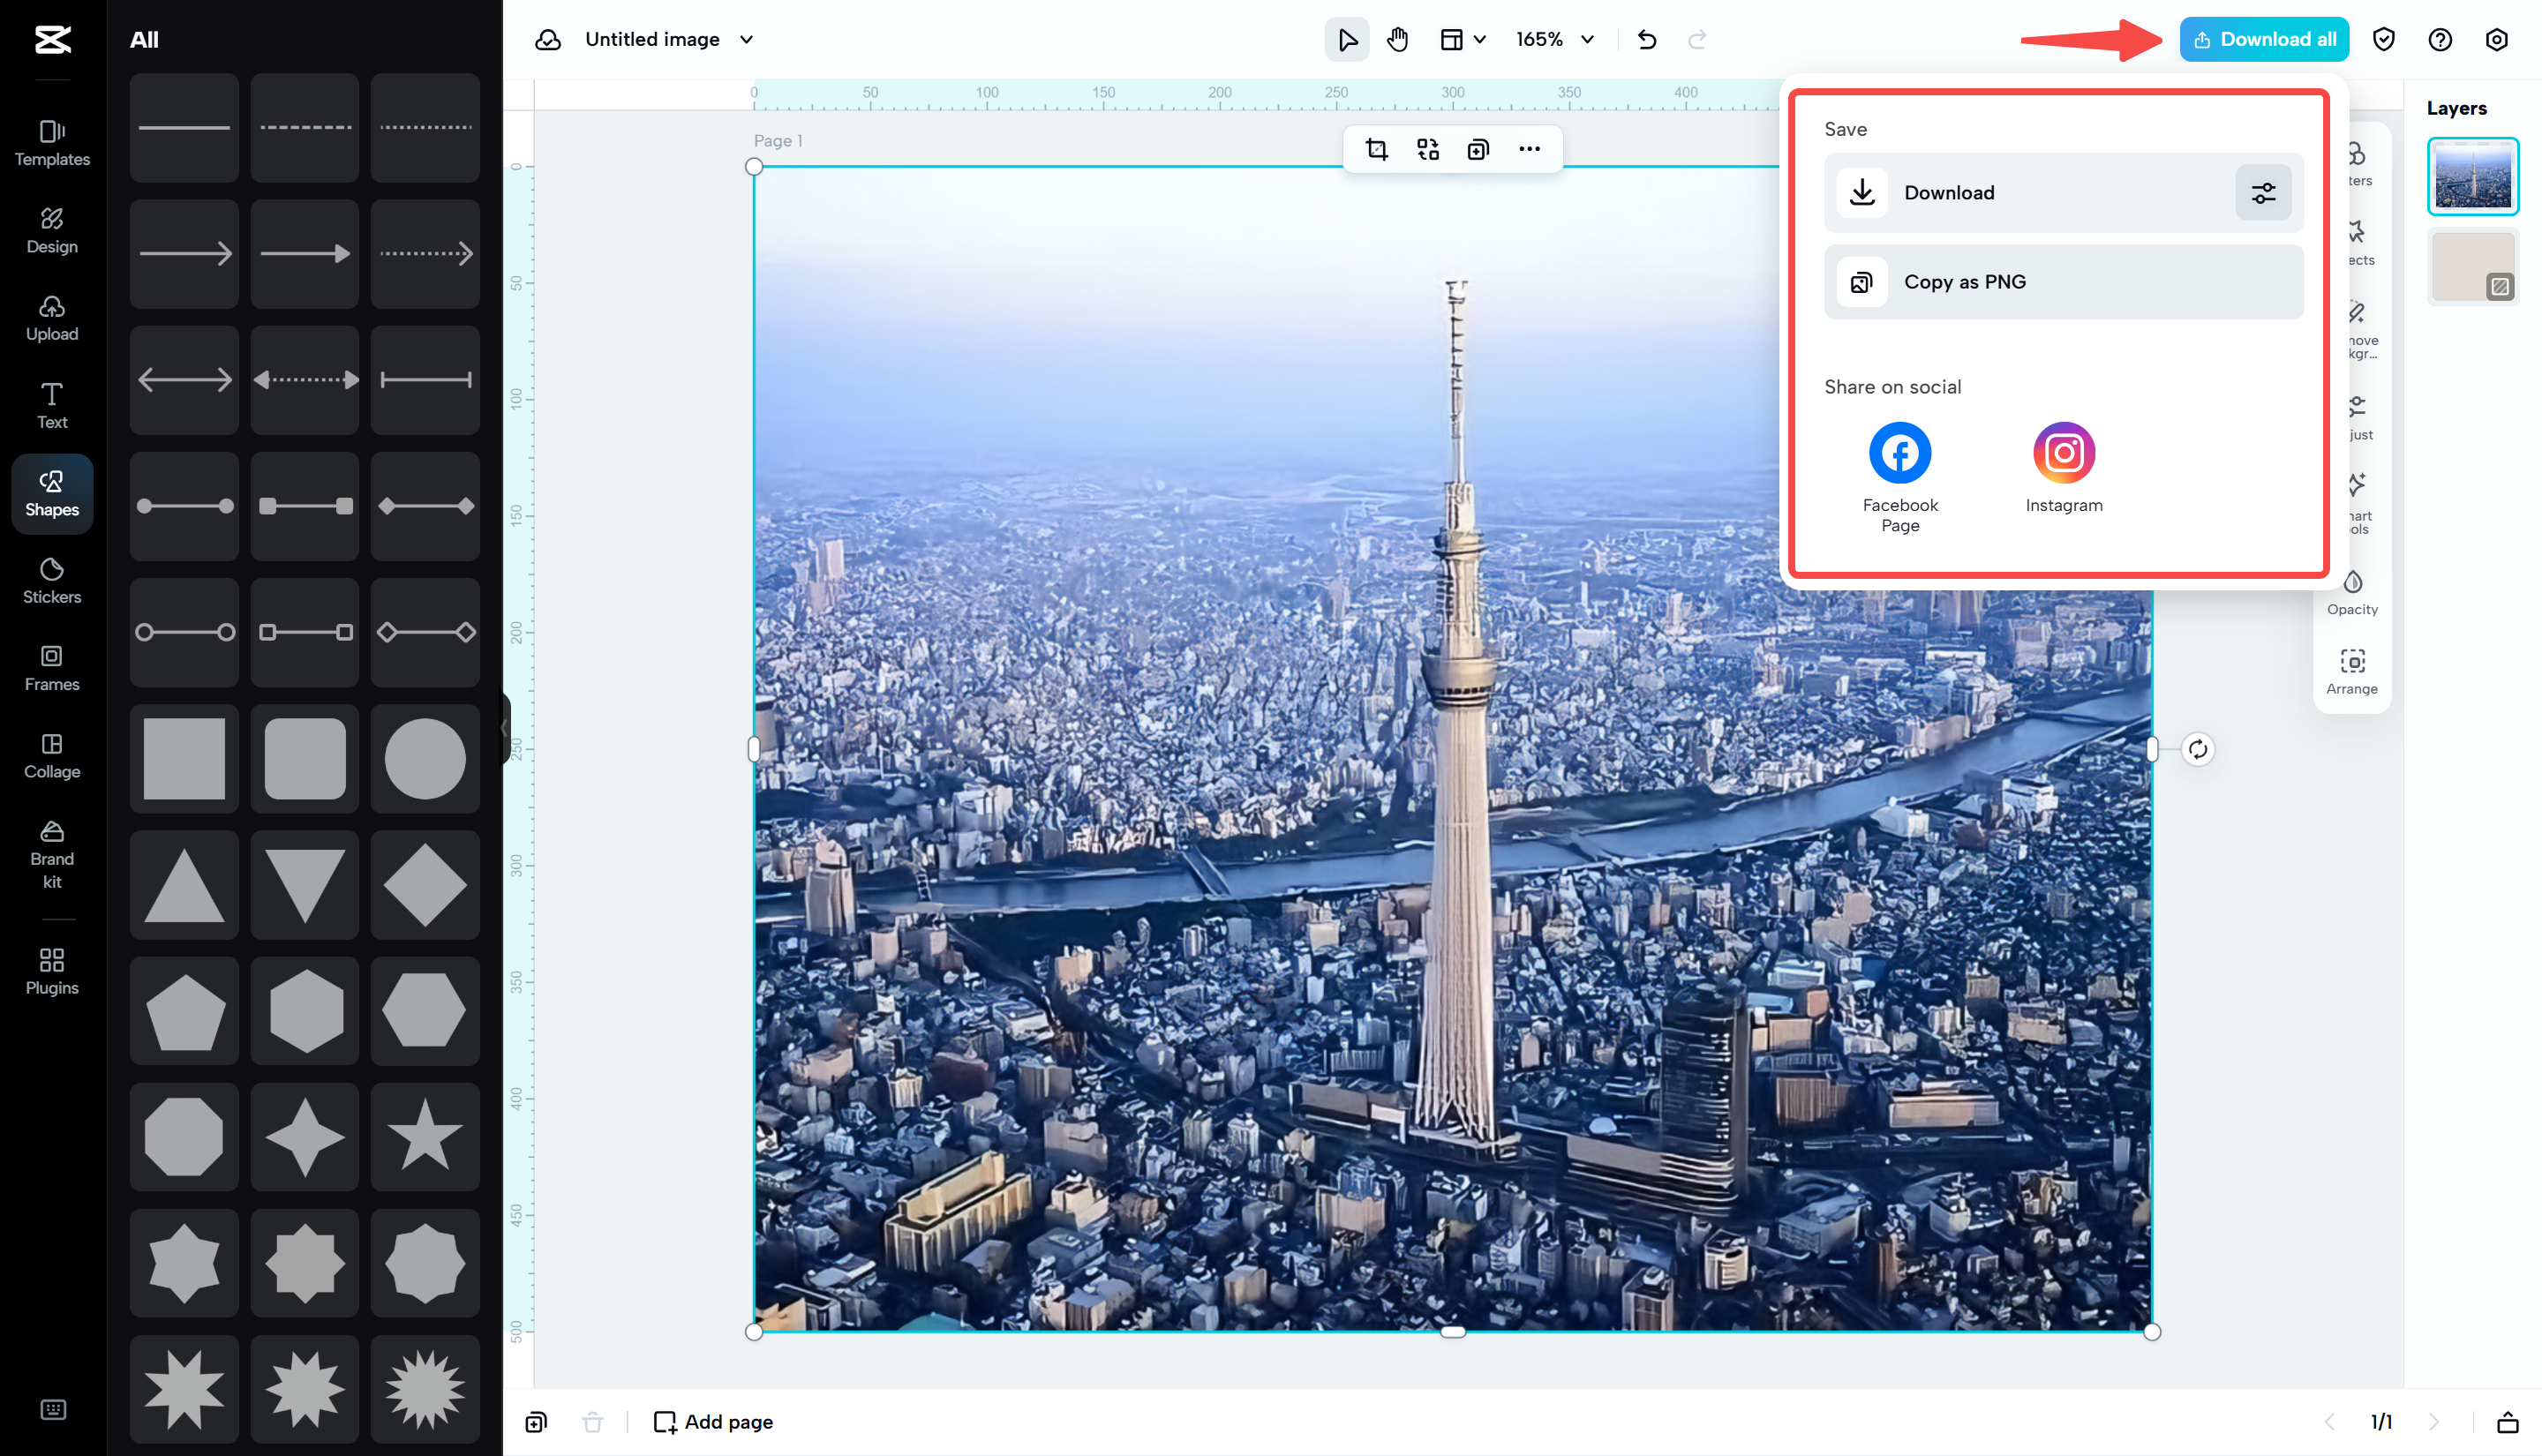Expand the Untitled image title dropdown
This screenshot has width=2542, height=1456.
point(746,39)
